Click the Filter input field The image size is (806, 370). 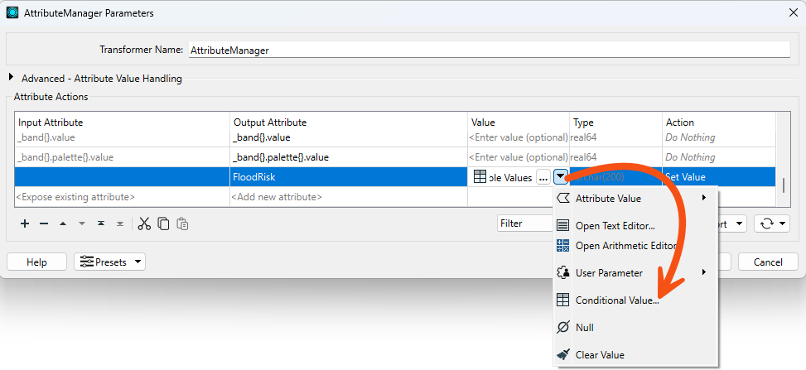coord(524,223)
